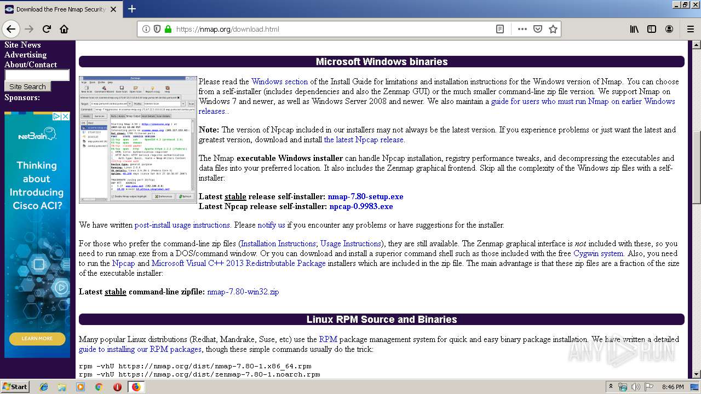Go back to the previous page
This screenshot has width=701, height=394.
(11, 29)
